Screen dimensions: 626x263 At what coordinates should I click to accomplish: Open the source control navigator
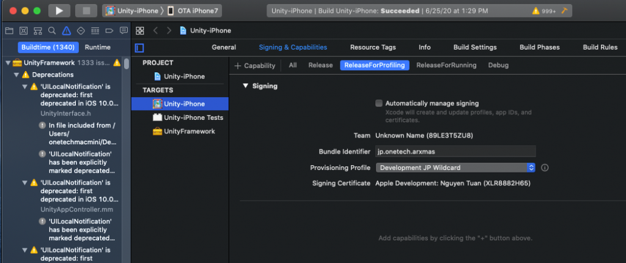(24, 31)
